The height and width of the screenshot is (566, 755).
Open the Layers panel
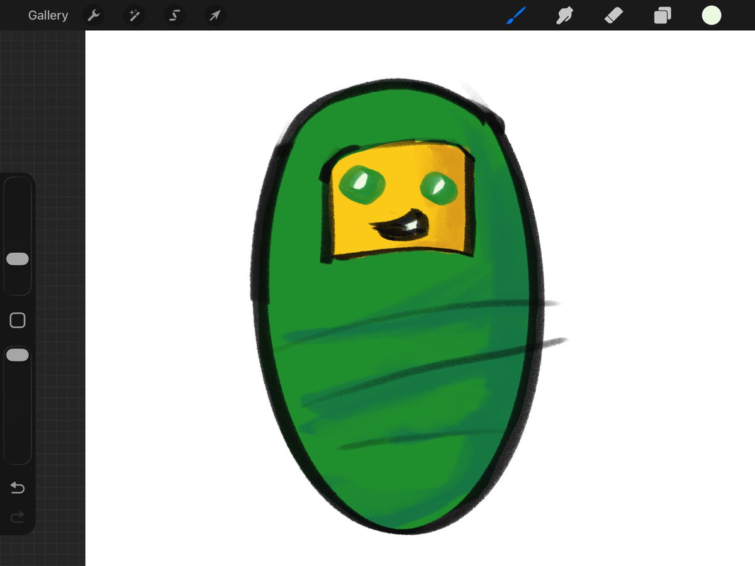[663, 15]
